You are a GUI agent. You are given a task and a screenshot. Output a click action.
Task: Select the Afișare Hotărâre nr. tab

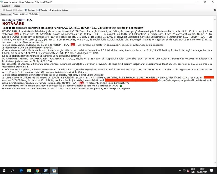pyautogui.click(x=26, y=14)
